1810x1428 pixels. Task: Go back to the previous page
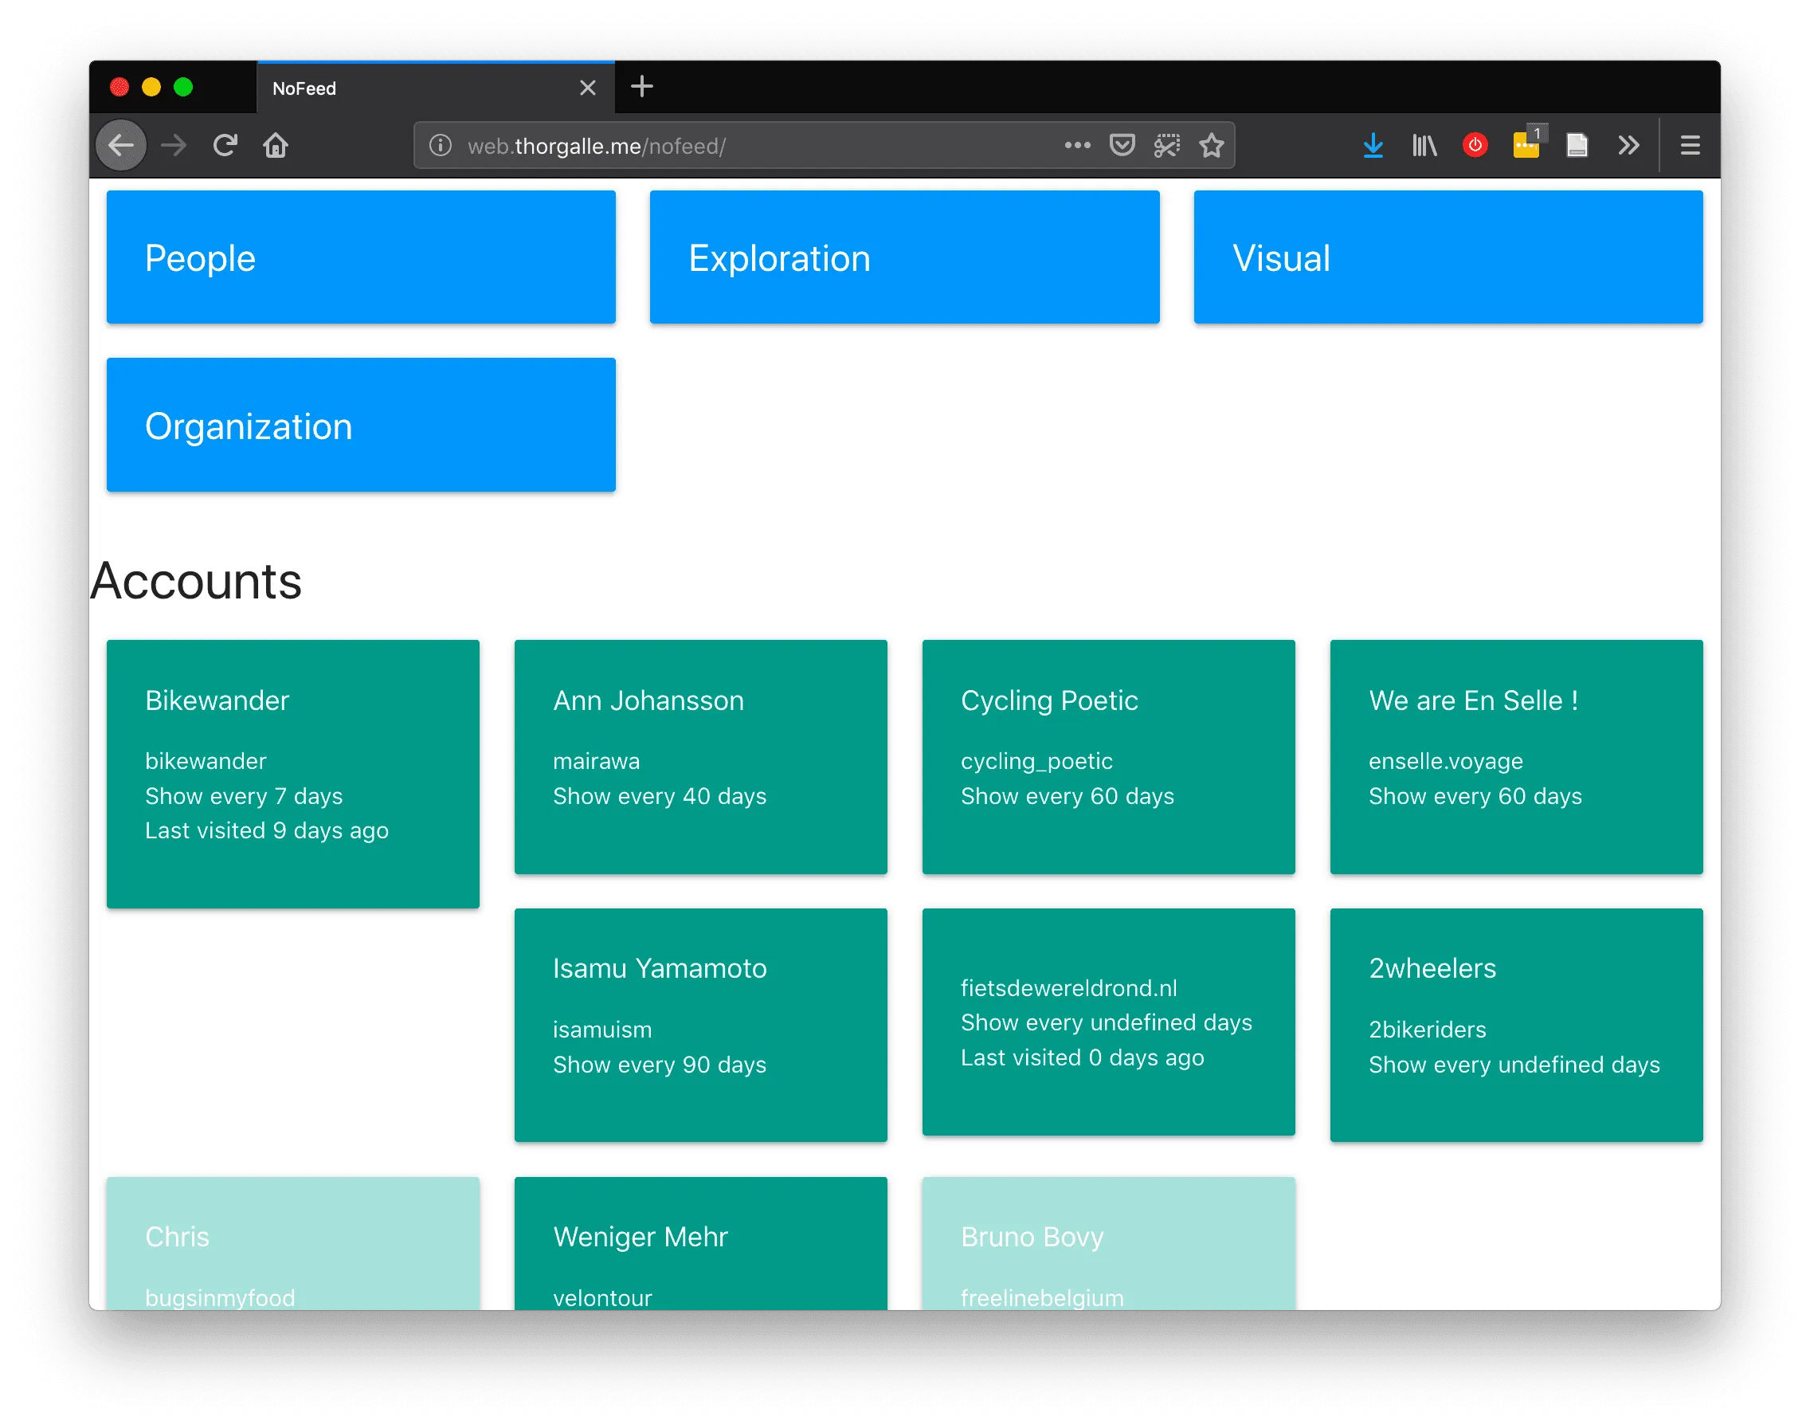(x=121, y=146)
